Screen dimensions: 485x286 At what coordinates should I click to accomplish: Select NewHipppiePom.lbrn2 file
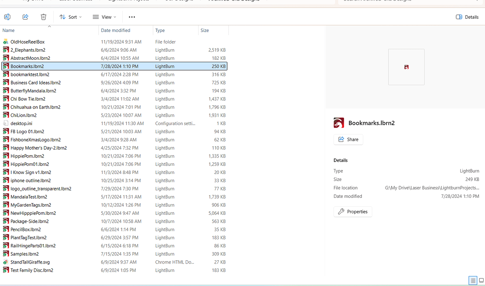33,213
